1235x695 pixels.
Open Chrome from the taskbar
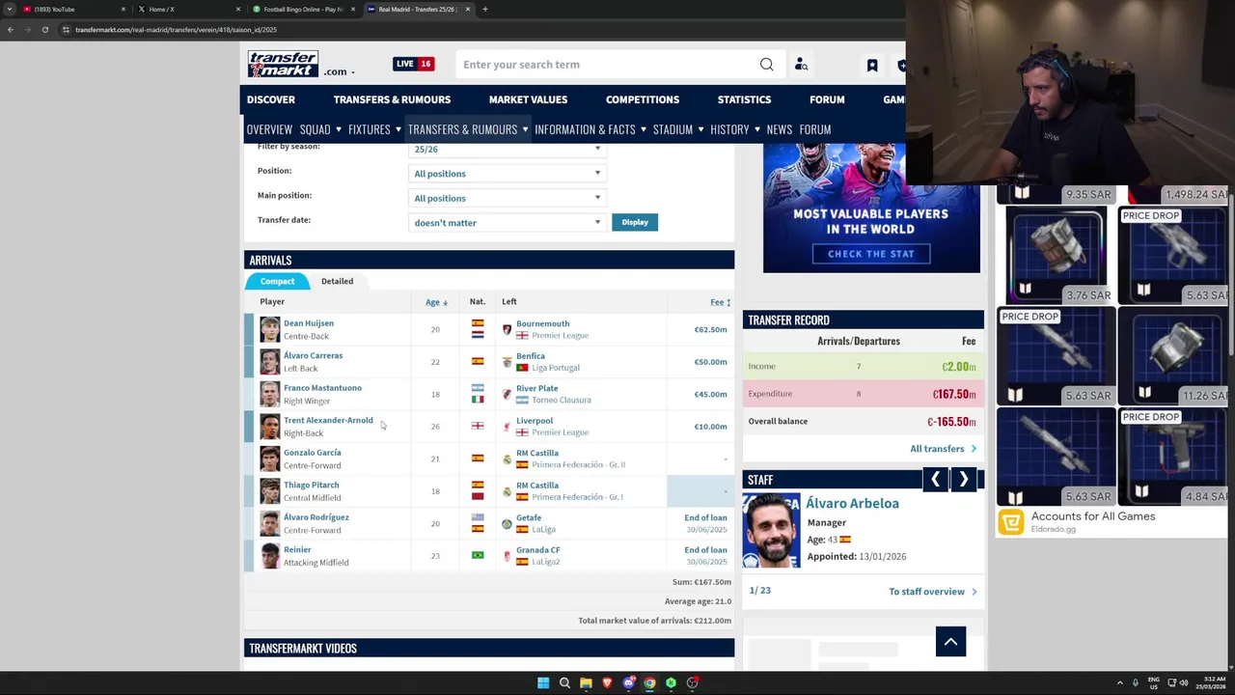(x=649, y=682)
